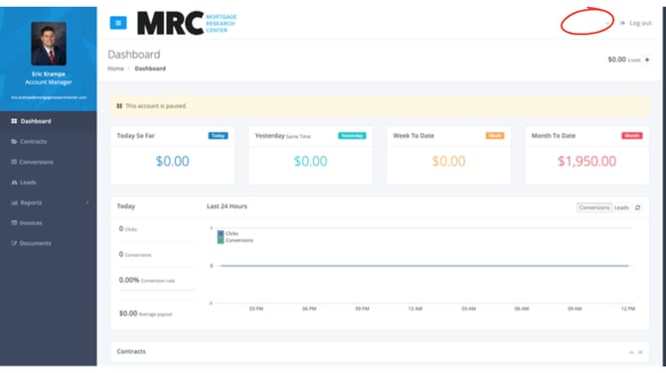This screenshot has width=666, height=373.
Task: Toggle the Clicks series legend swatch
Action: pyautogui.click(x=221, y=233)
